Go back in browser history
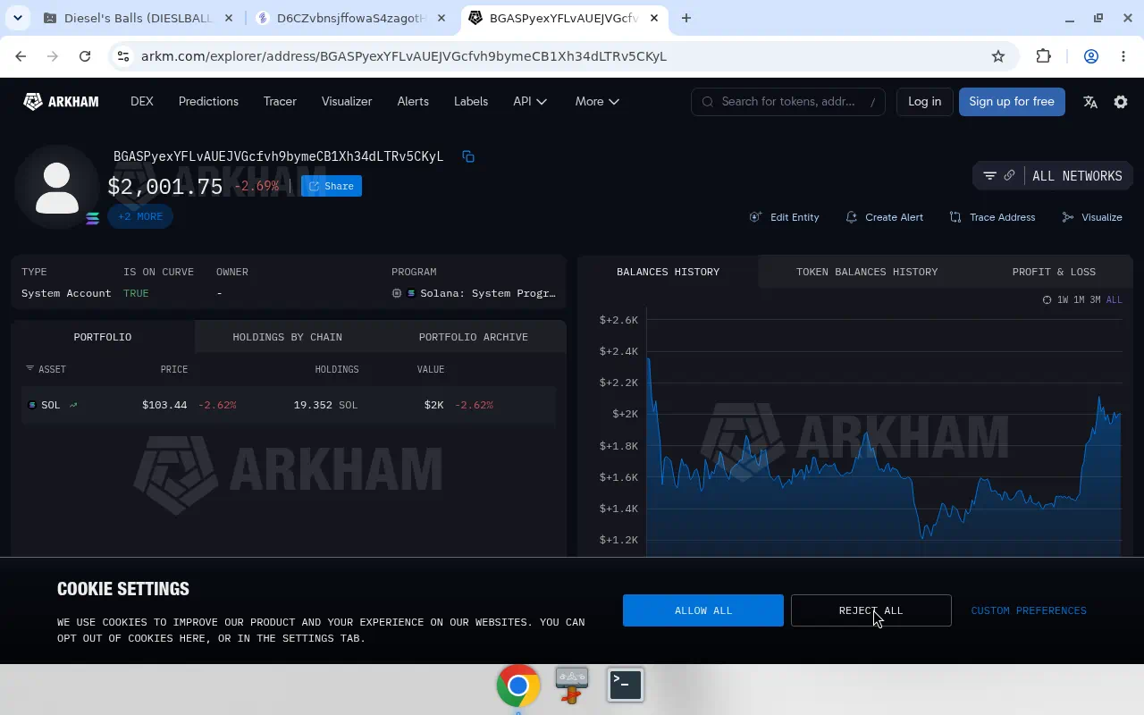The height and width of the screenshot is (715, 1144). coord(21,56)
